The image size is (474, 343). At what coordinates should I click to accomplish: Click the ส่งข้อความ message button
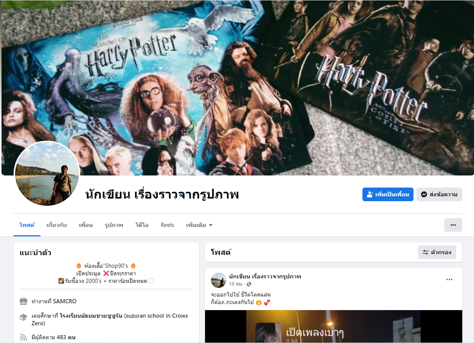tap(439, 194)
